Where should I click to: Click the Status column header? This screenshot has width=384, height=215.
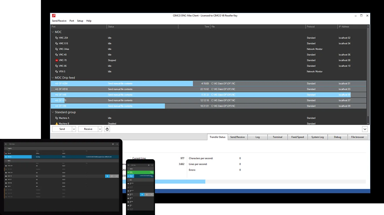point(142,27)
